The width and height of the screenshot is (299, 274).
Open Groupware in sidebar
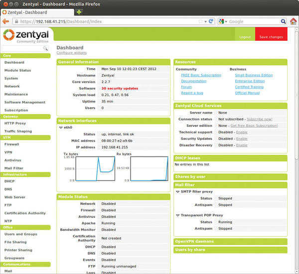click(x=14, y=258)
